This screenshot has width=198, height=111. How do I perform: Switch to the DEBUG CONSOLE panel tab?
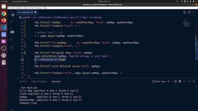coord(39,81)
